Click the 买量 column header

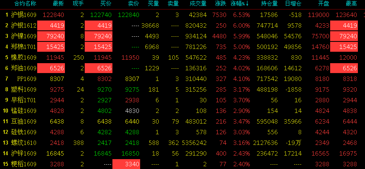[x=153, y=4]
